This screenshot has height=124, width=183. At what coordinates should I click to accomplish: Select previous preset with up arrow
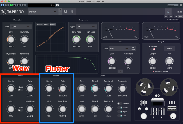point(60,10)
